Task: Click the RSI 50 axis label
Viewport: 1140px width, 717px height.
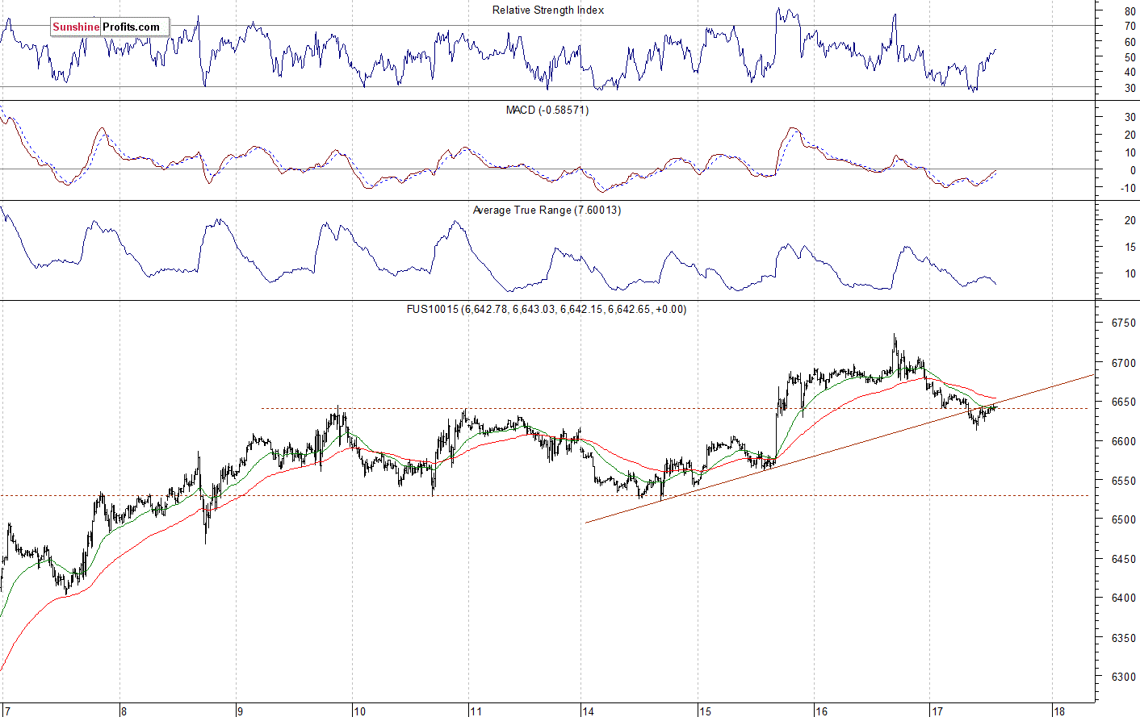Action: (x=1130, y=57)
